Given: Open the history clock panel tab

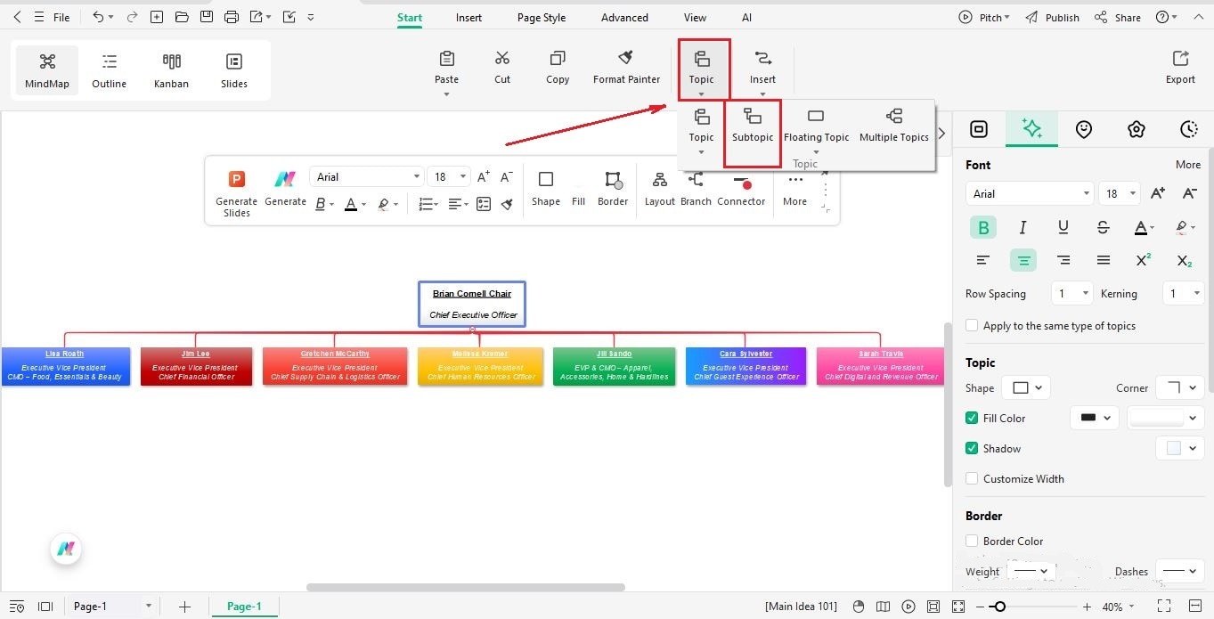Looking at the screenshot, I should pos(1188,129).
